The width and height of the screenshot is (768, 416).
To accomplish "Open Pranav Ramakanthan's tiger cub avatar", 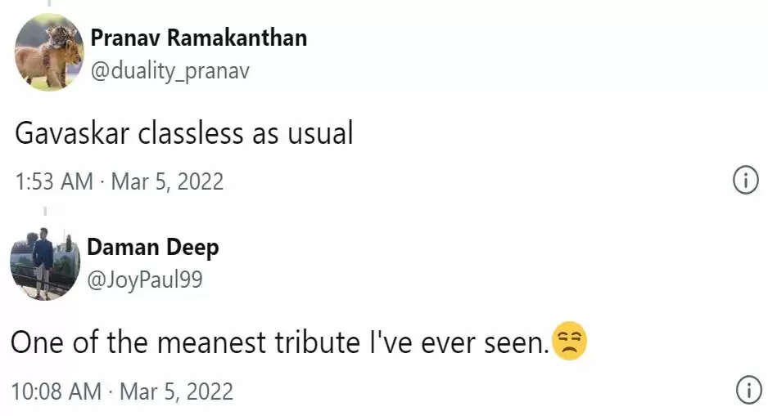I will 49,52.
